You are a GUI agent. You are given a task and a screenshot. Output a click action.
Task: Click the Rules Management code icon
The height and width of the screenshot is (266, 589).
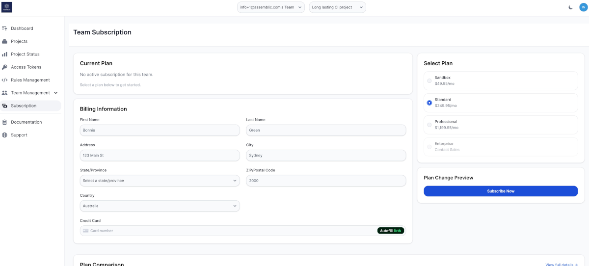(x=4, y=80)
